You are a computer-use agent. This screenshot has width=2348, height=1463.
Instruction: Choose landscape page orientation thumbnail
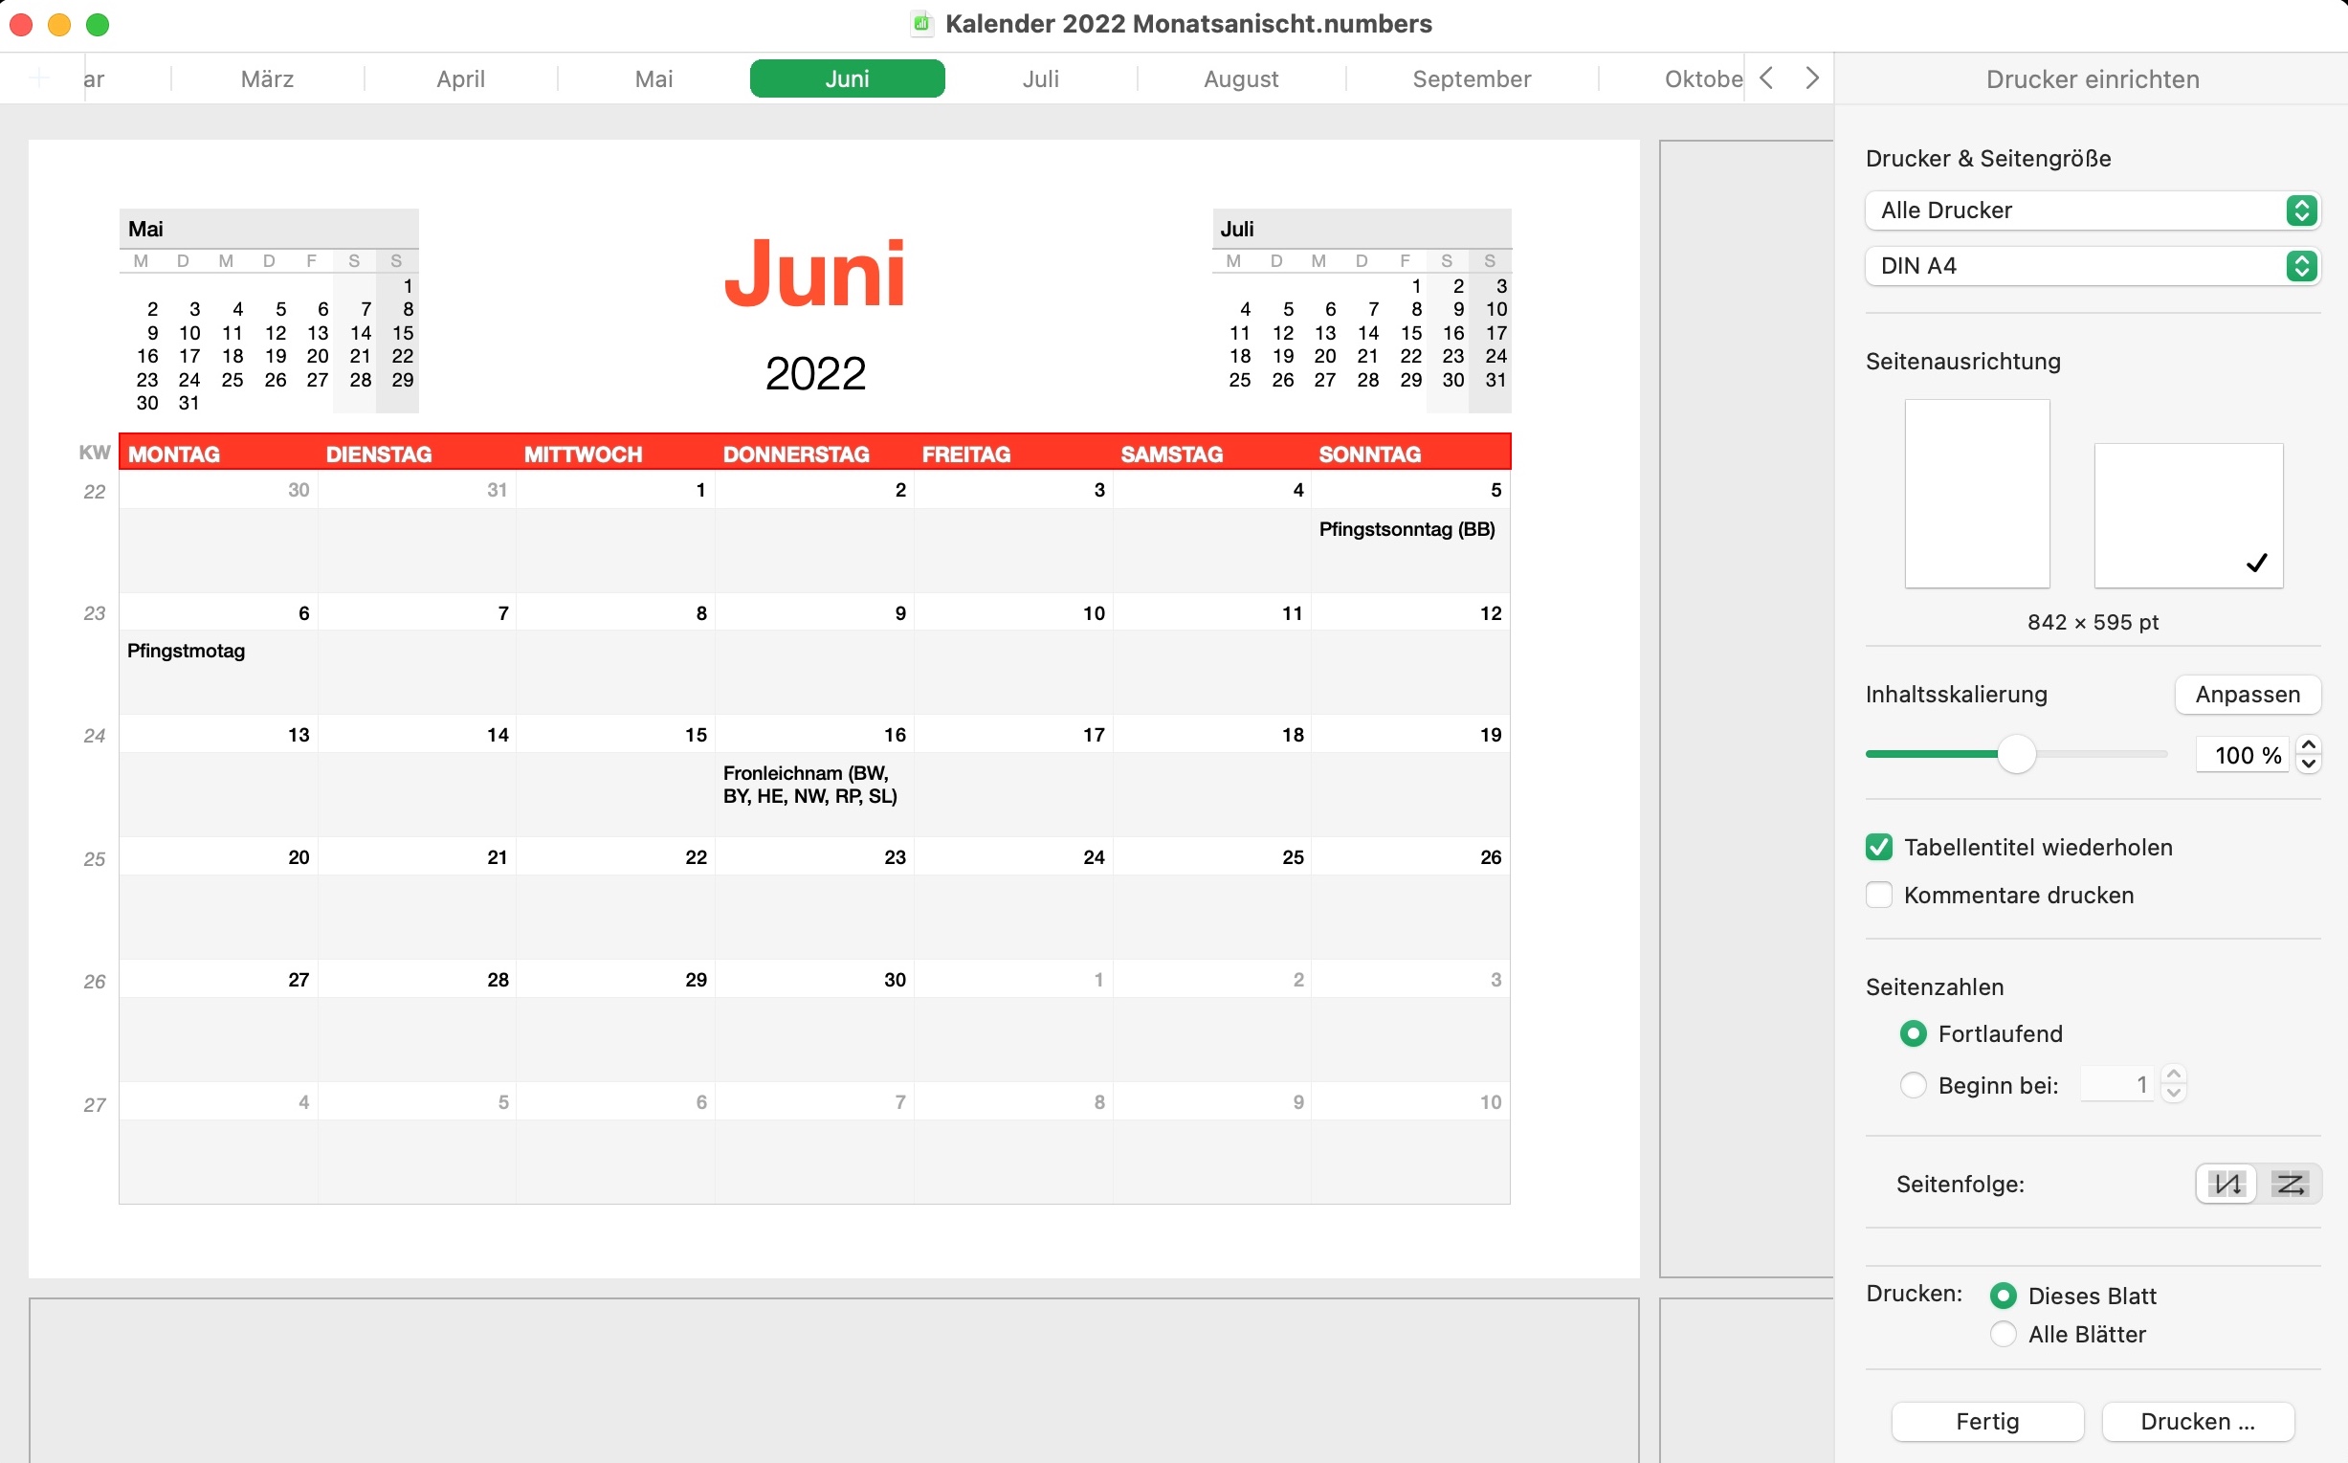2187,515
